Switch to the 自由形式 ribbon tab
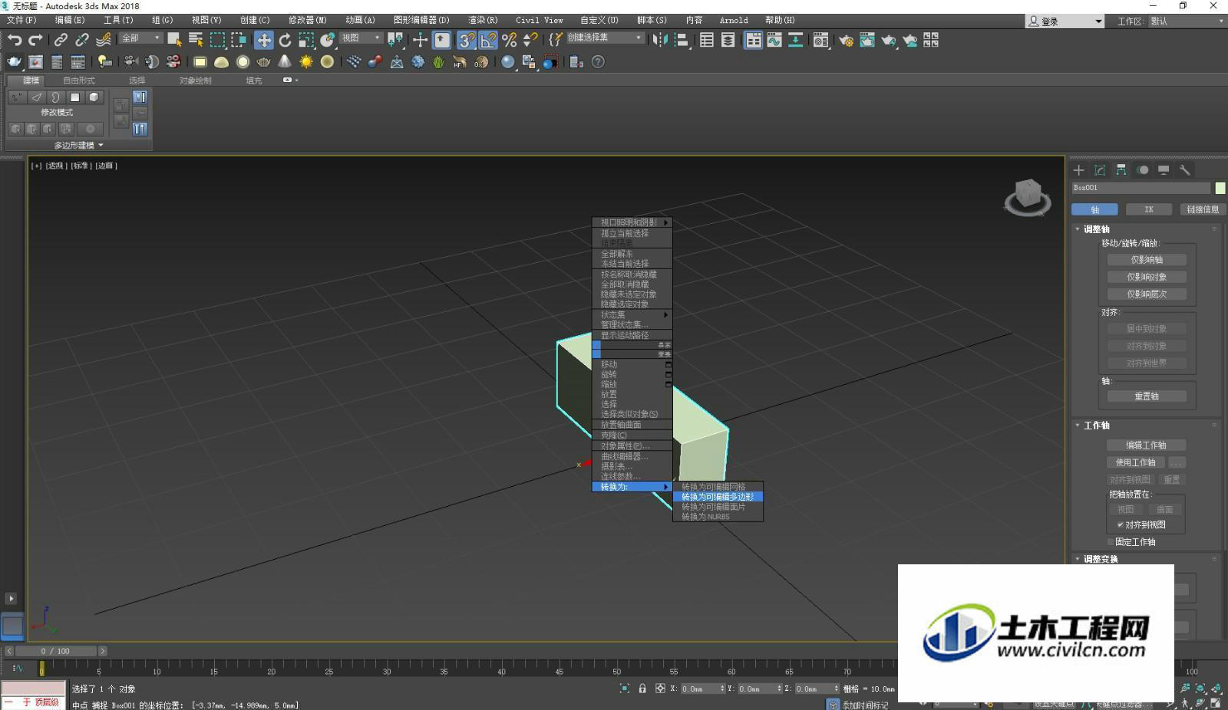The width and height of the screenshot is (1228, 710). click(79, 81)
